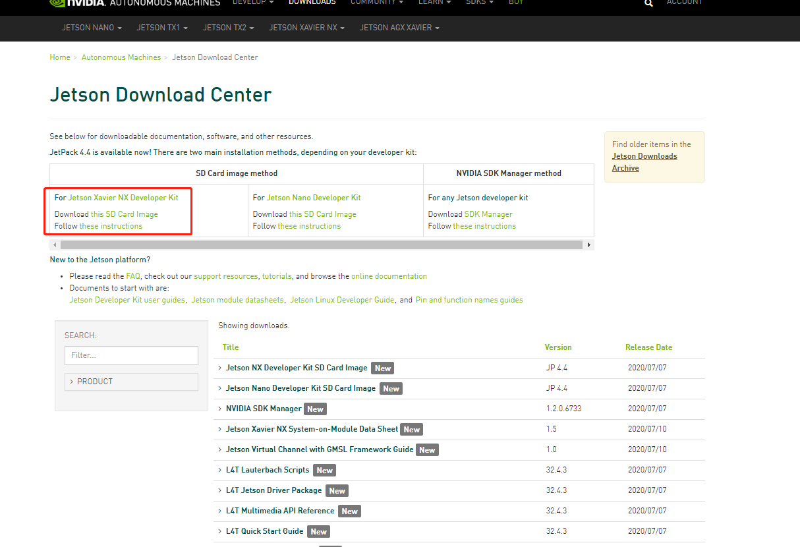
Task: Click the horizontal scrollbar right arrow
Action: pos(589,245)
